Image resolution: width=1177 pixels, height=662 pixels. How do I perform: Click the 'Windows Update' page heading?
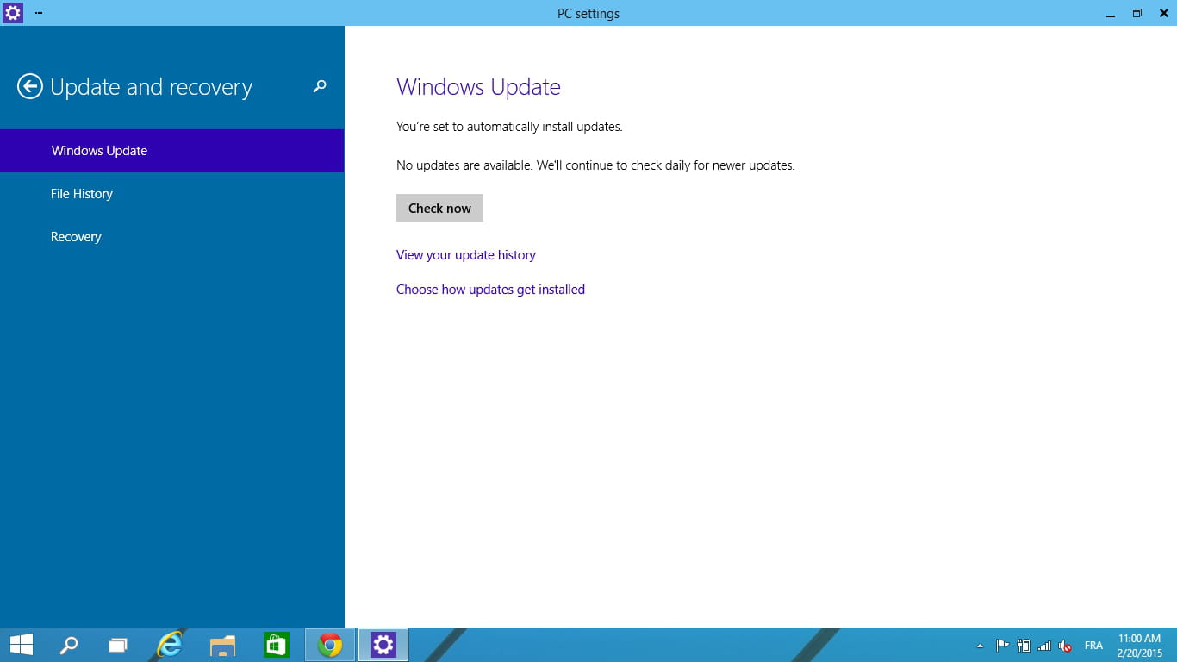click(478, 87)
